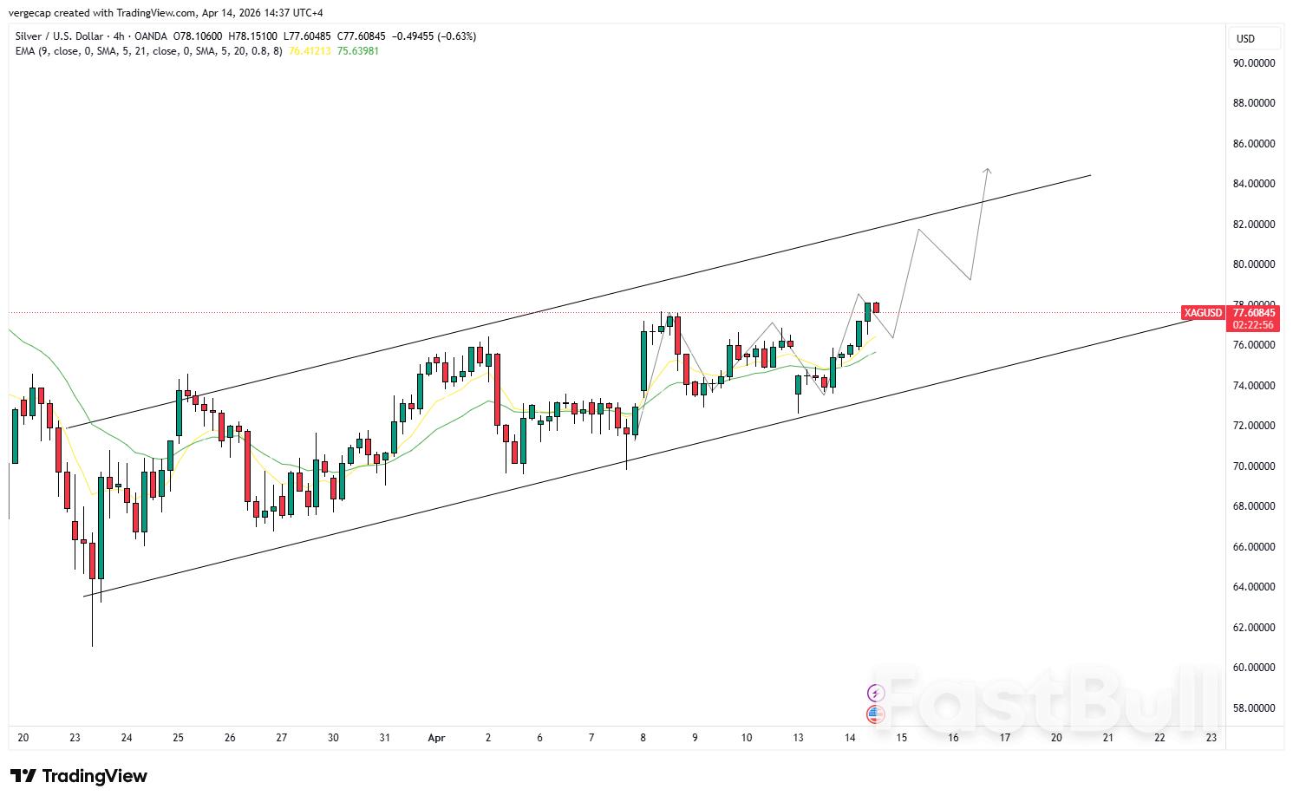Click the OANDA source name in the legend
The width and height of the screenshot is (1293, 802).
point(151,36)
